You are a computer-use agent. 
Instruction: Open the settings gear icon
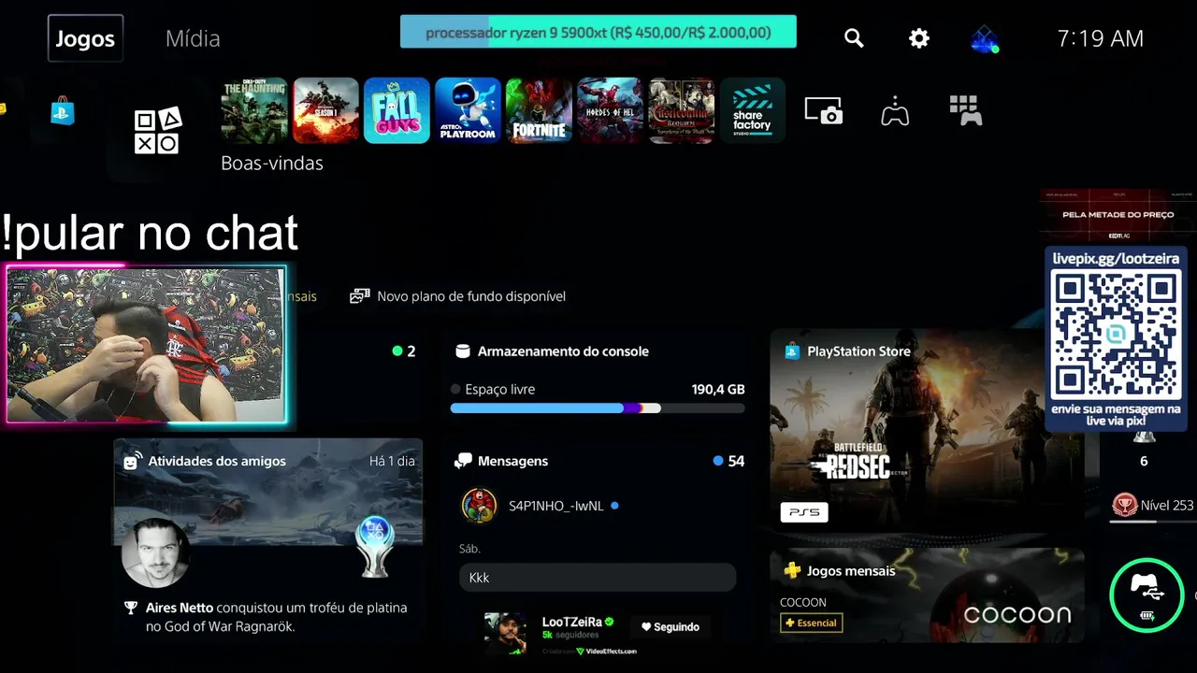919,38
